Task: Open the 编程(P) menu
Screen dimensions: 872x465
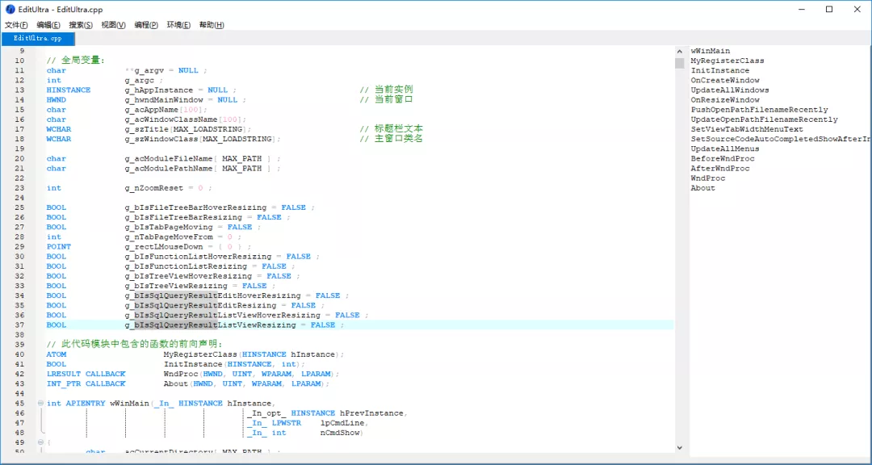Action: (146, 25)
